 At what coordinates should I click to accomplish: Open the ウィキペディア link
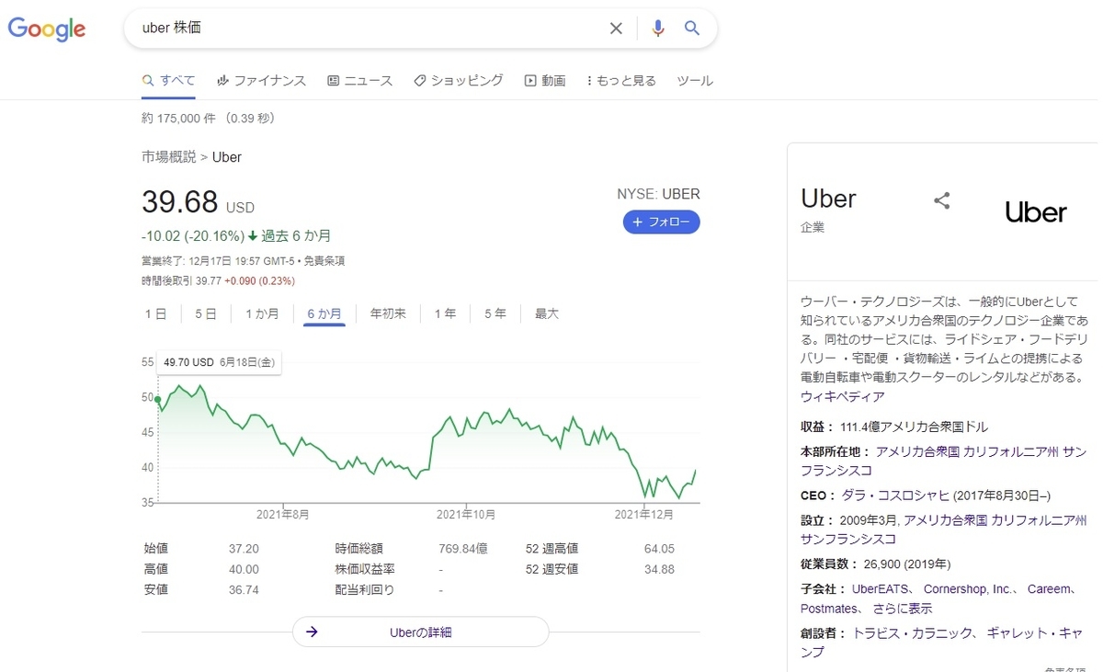843,397
